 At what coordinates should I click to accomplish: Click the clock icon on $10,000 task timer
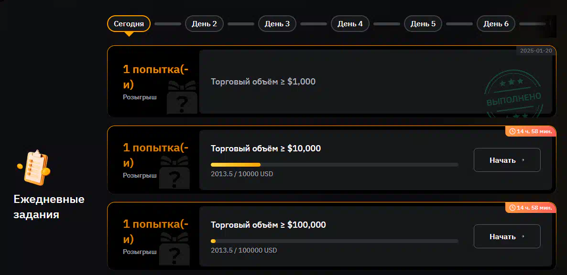click(x=512, y=131)
